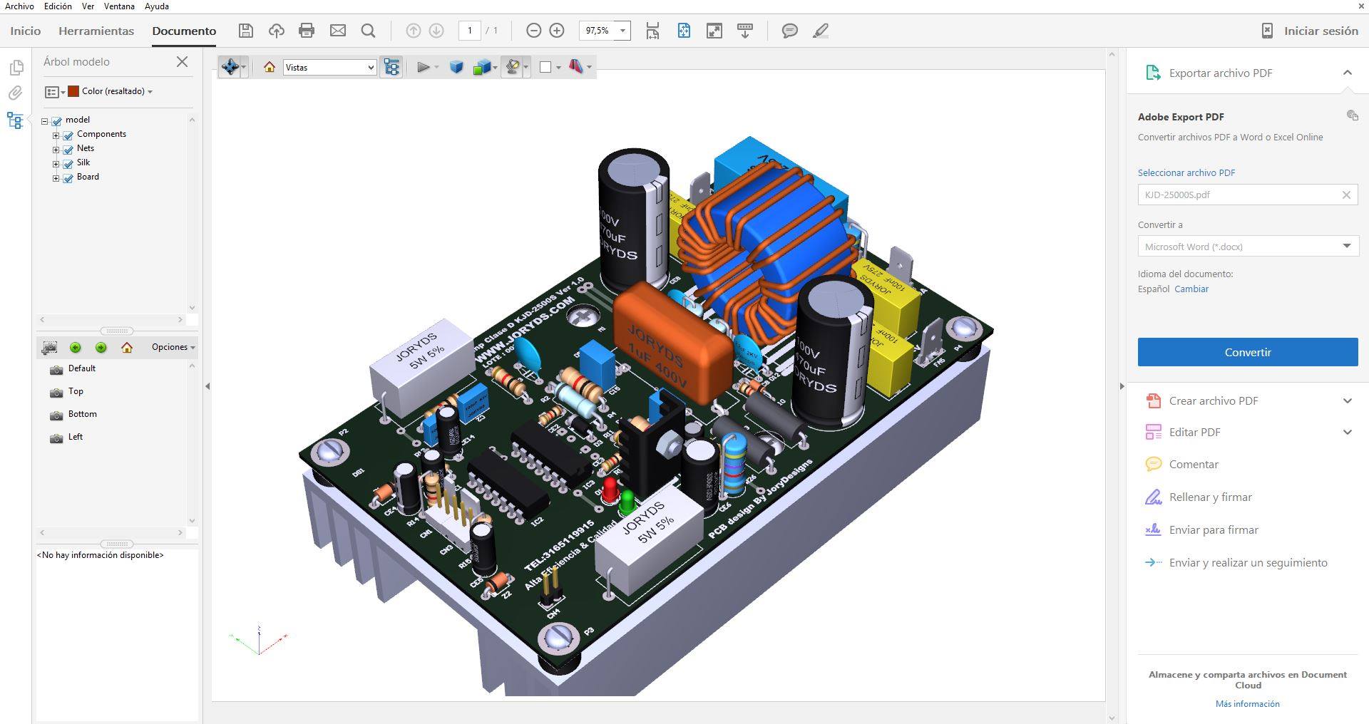Upload the file to the cloud
This screenshot has width=1369, height=724.
pos(276,31)
